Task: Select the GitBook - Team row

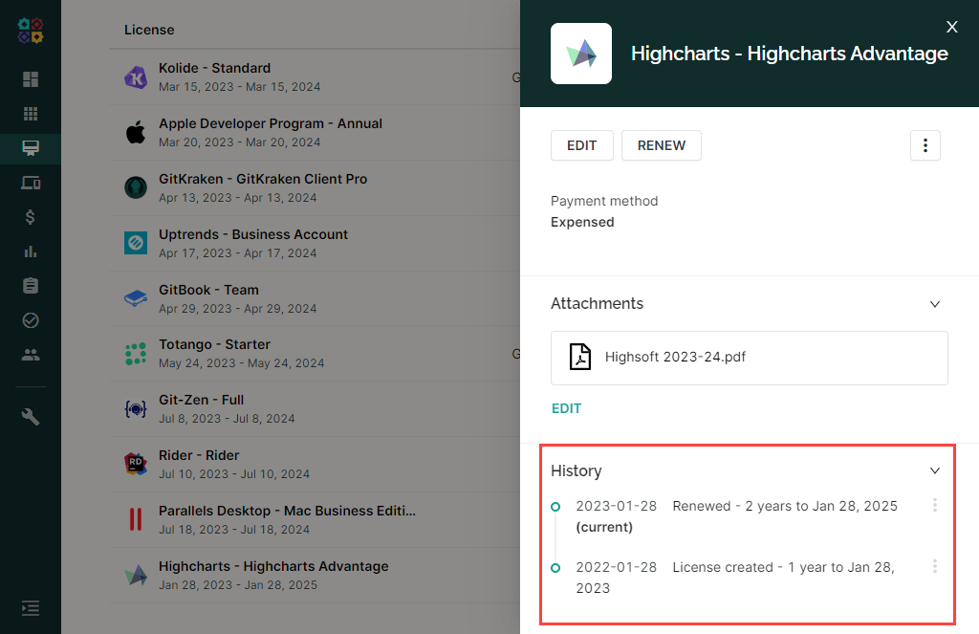Action: coord(315,298)
